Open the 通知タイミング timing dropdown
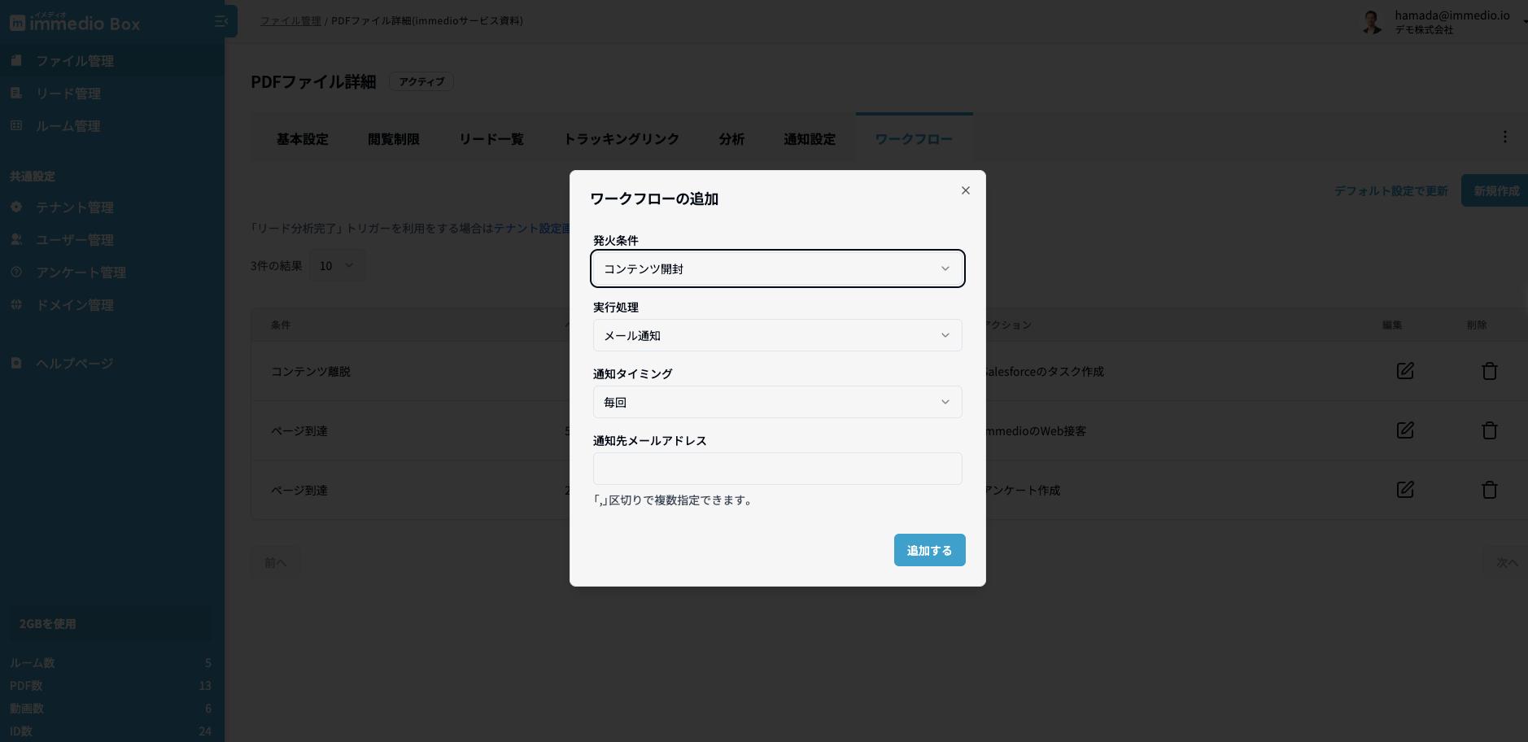This screenshot has width=1528, height=742. coord(777,402)
